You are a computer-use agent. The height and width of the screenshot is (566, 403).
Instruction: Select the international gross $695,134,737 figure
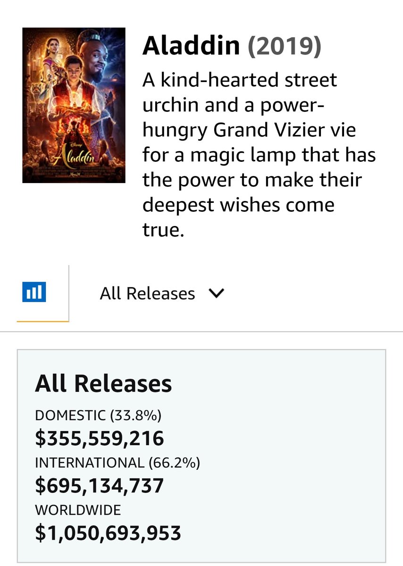(x=100, y=485)
